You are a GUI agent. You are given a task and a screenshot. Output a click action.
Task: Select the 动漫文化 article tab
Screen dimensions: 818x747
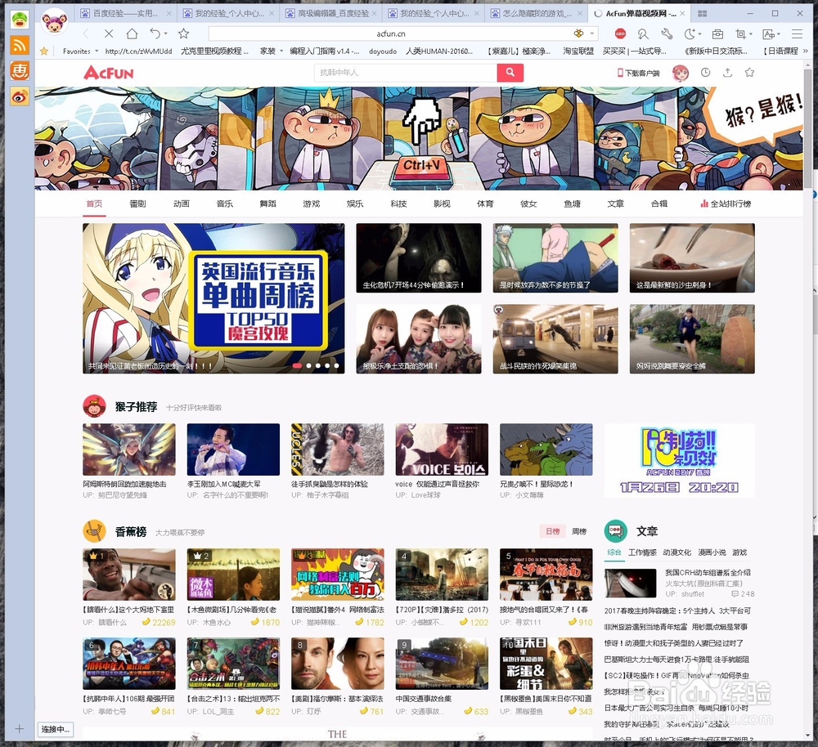click(676, 552)
